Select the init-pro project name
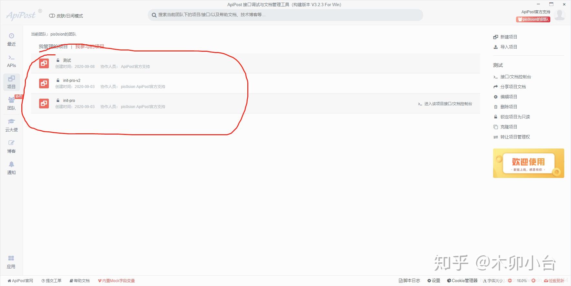571x286 pixels. coord(69,101)
